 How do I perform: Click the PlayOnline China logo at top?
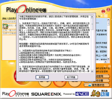pos(26,10)
